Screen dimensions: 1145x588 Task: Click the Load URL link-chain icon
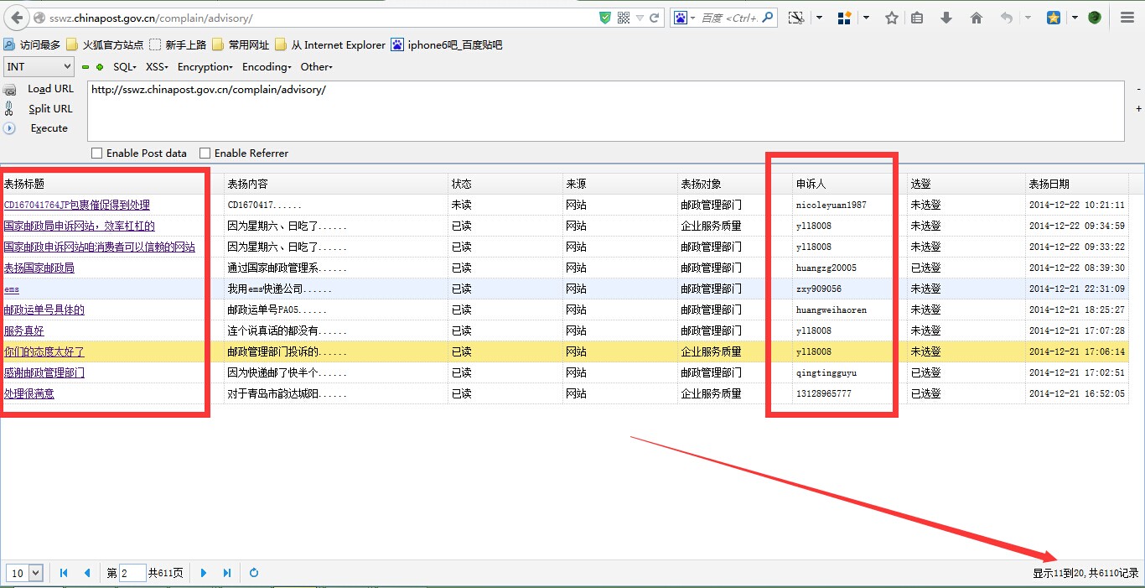(10, 90)
